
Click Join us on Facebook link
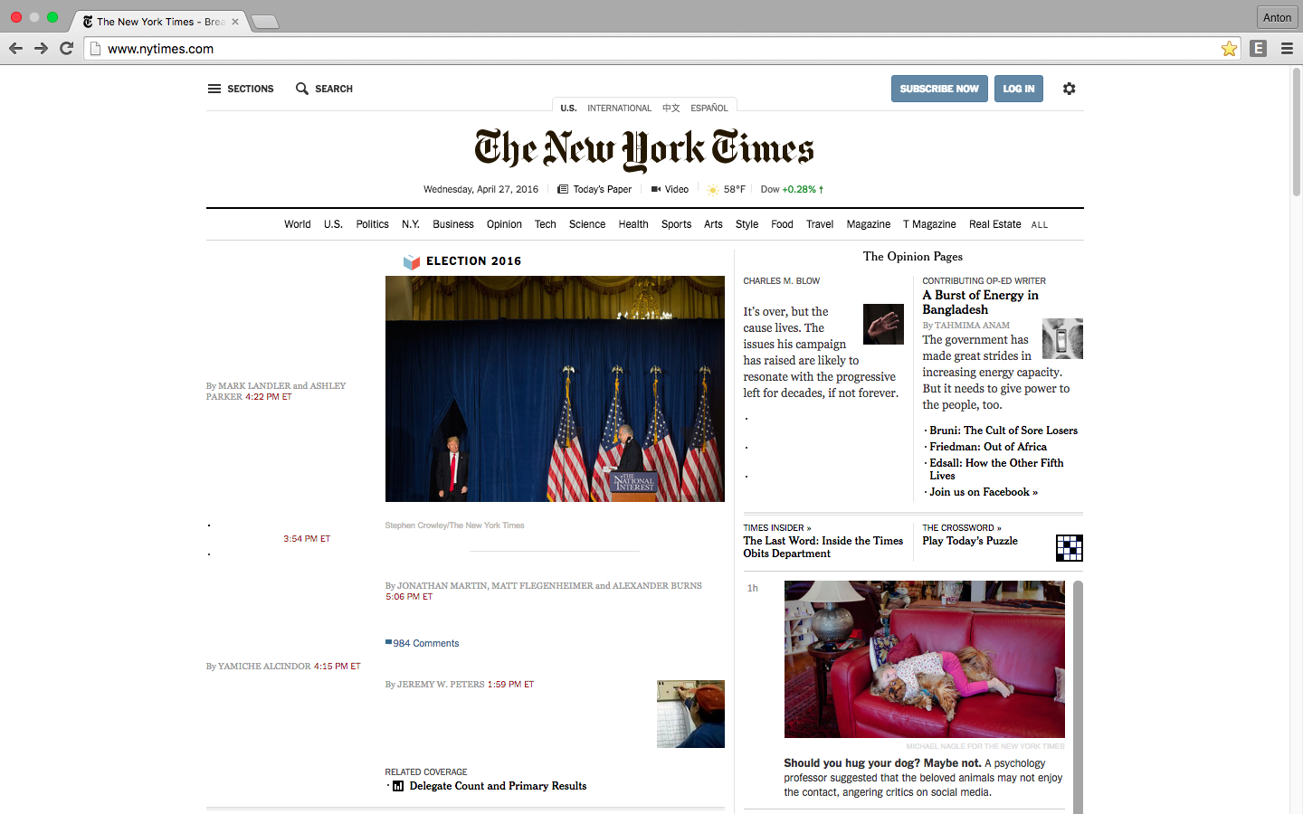pyautogui.click(x=984, y=492)
